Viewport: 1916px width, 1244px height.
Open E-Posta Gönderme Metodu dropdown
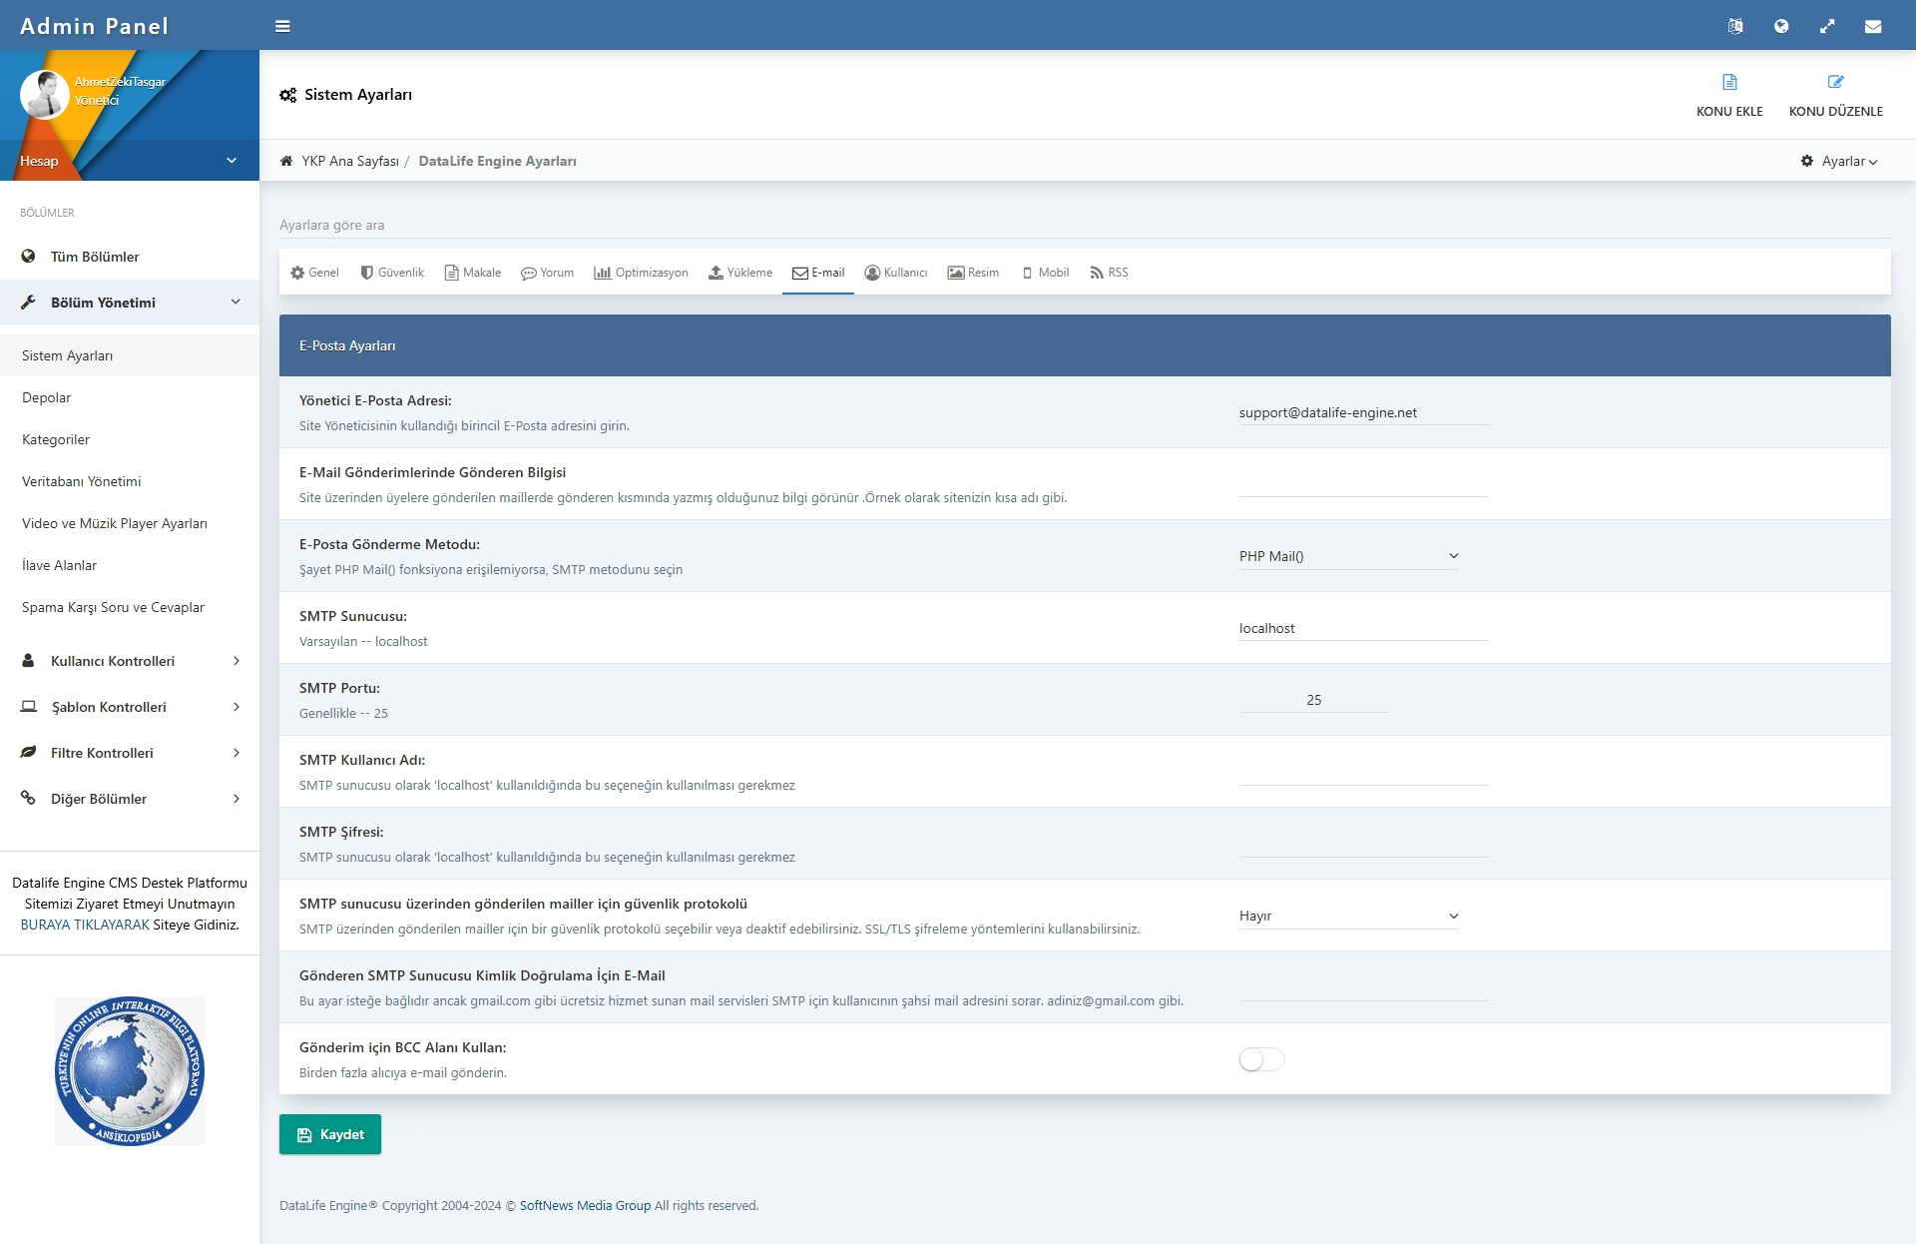click(x=1348, y=556)
